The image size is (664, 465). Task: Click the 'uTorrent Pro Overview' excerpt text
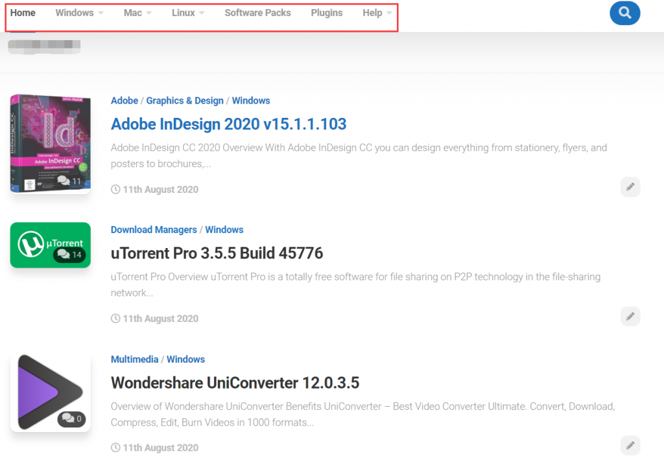tap(356, 285)
